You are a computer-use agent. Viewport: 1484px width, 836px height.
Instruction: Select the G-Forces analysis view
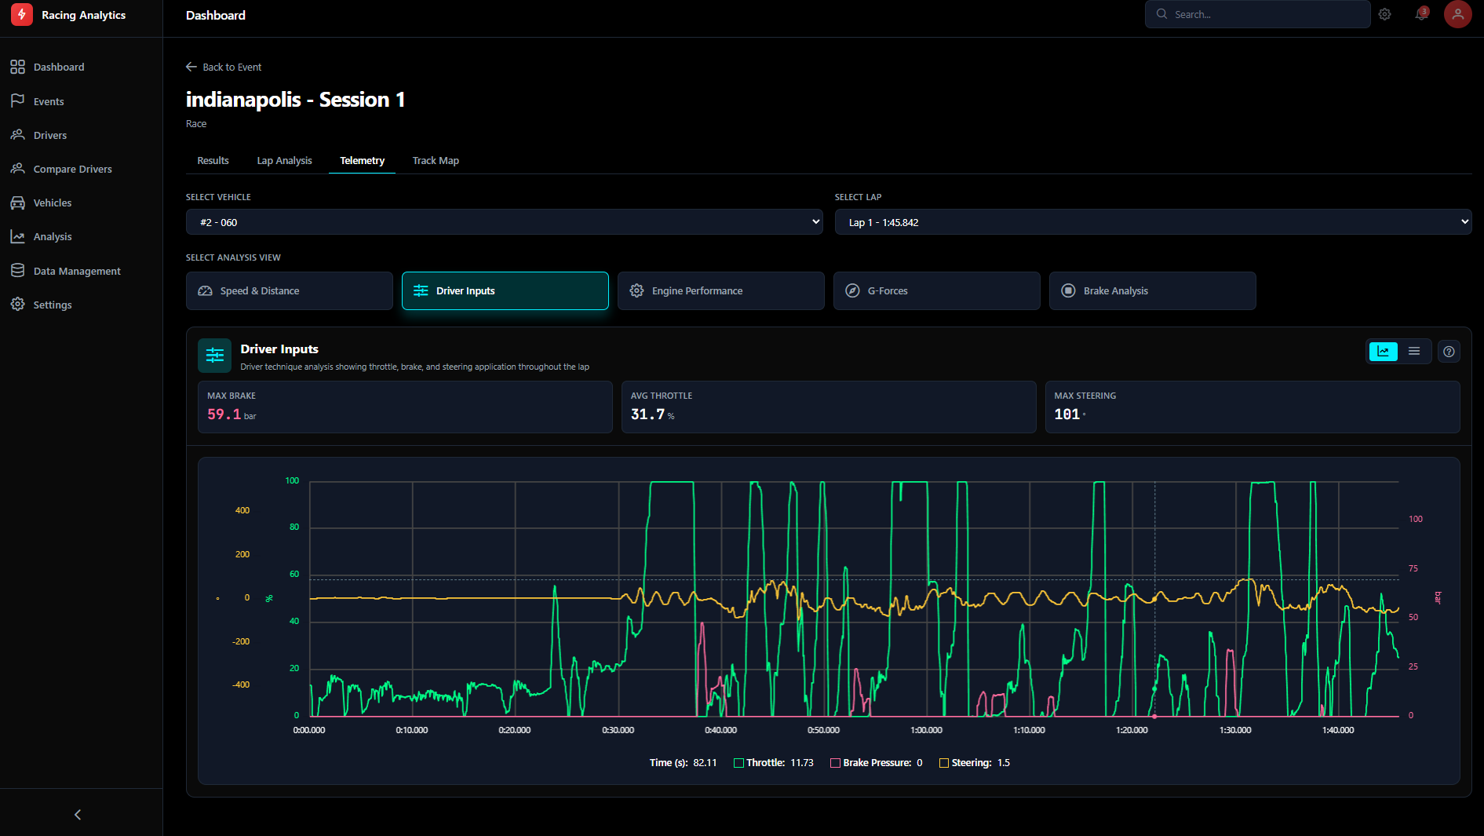tap(937, 291)
